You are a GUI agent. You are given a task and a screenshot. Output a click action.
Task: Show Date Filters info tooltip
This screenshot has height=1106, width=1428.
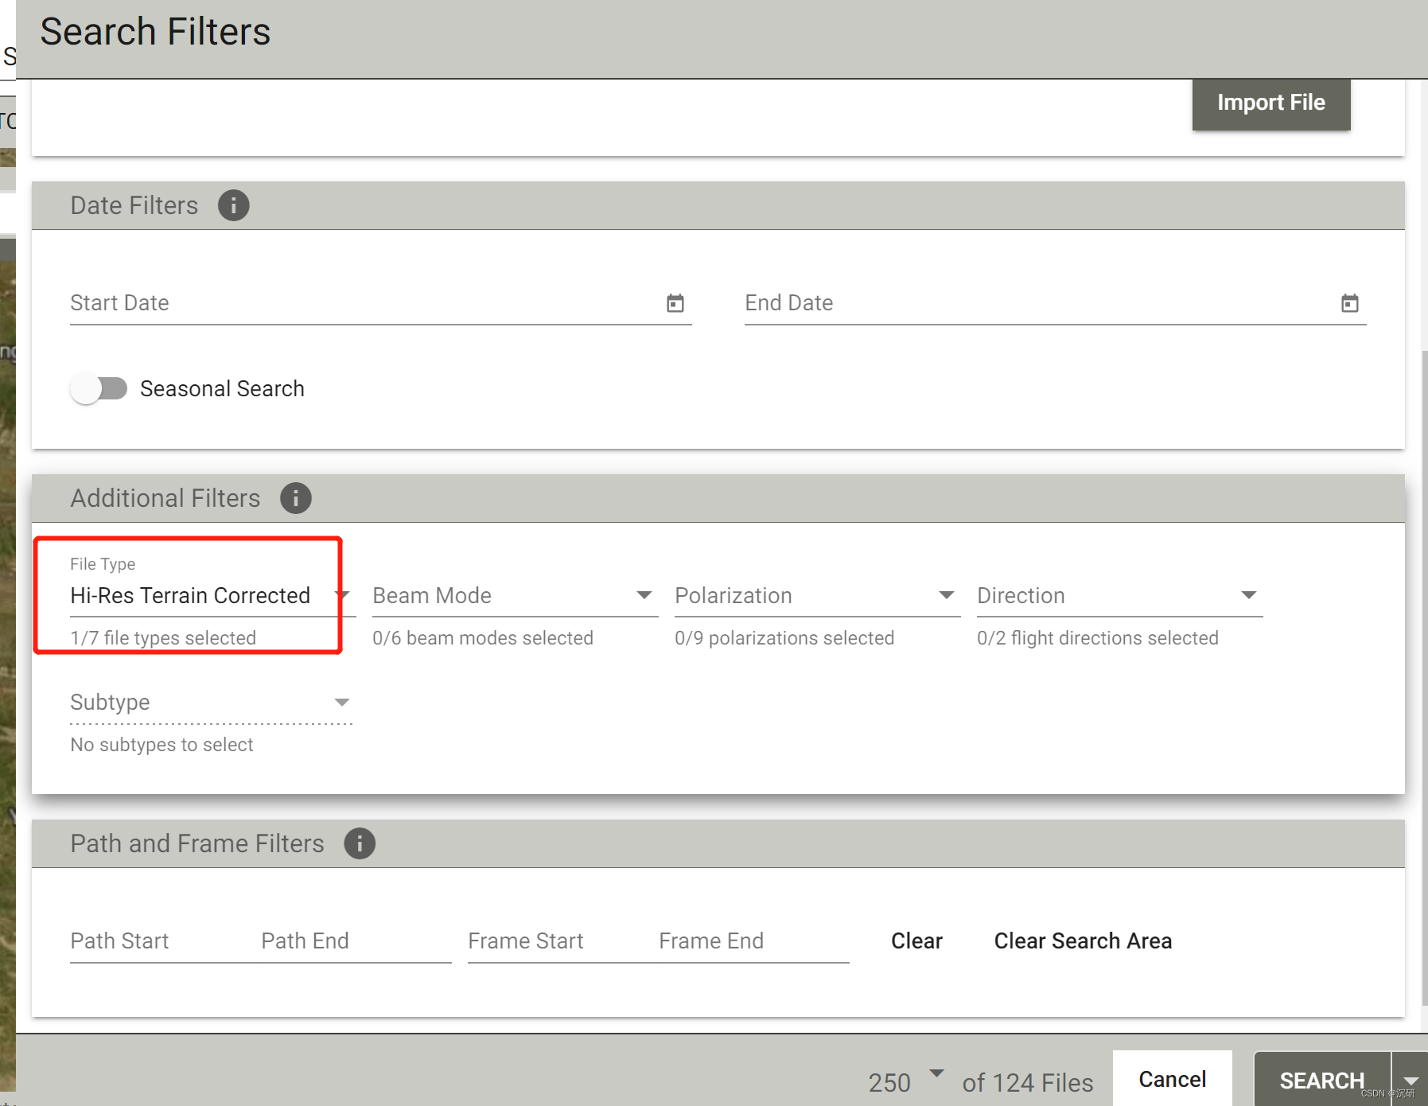point(233,205)
